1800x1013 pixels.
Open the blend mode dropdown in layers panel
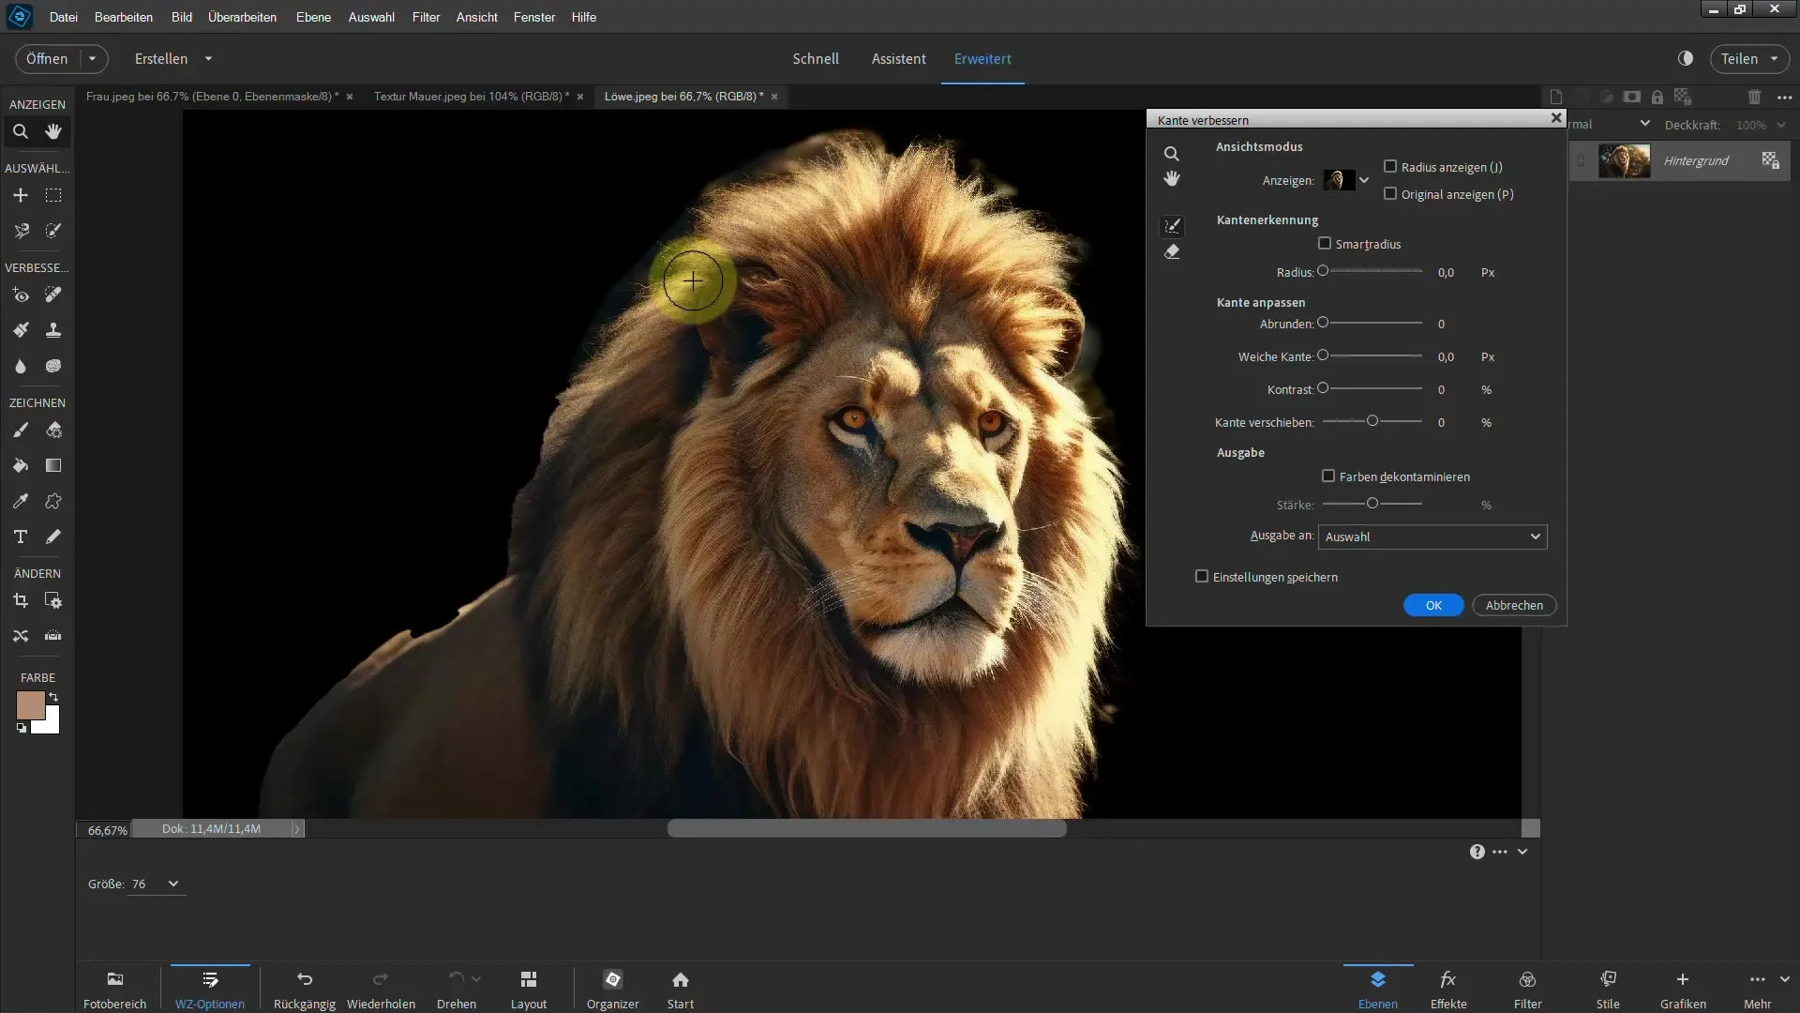(1644, 124)
